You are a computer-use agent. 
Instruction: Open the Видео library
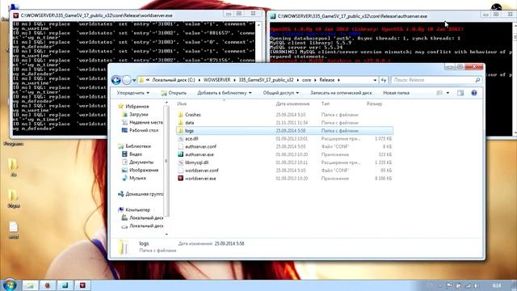coord(136,154)
